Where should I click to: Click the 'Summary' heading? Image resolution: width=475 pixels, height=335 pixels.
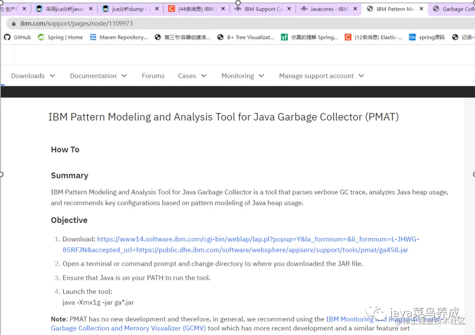click(69, 176)
